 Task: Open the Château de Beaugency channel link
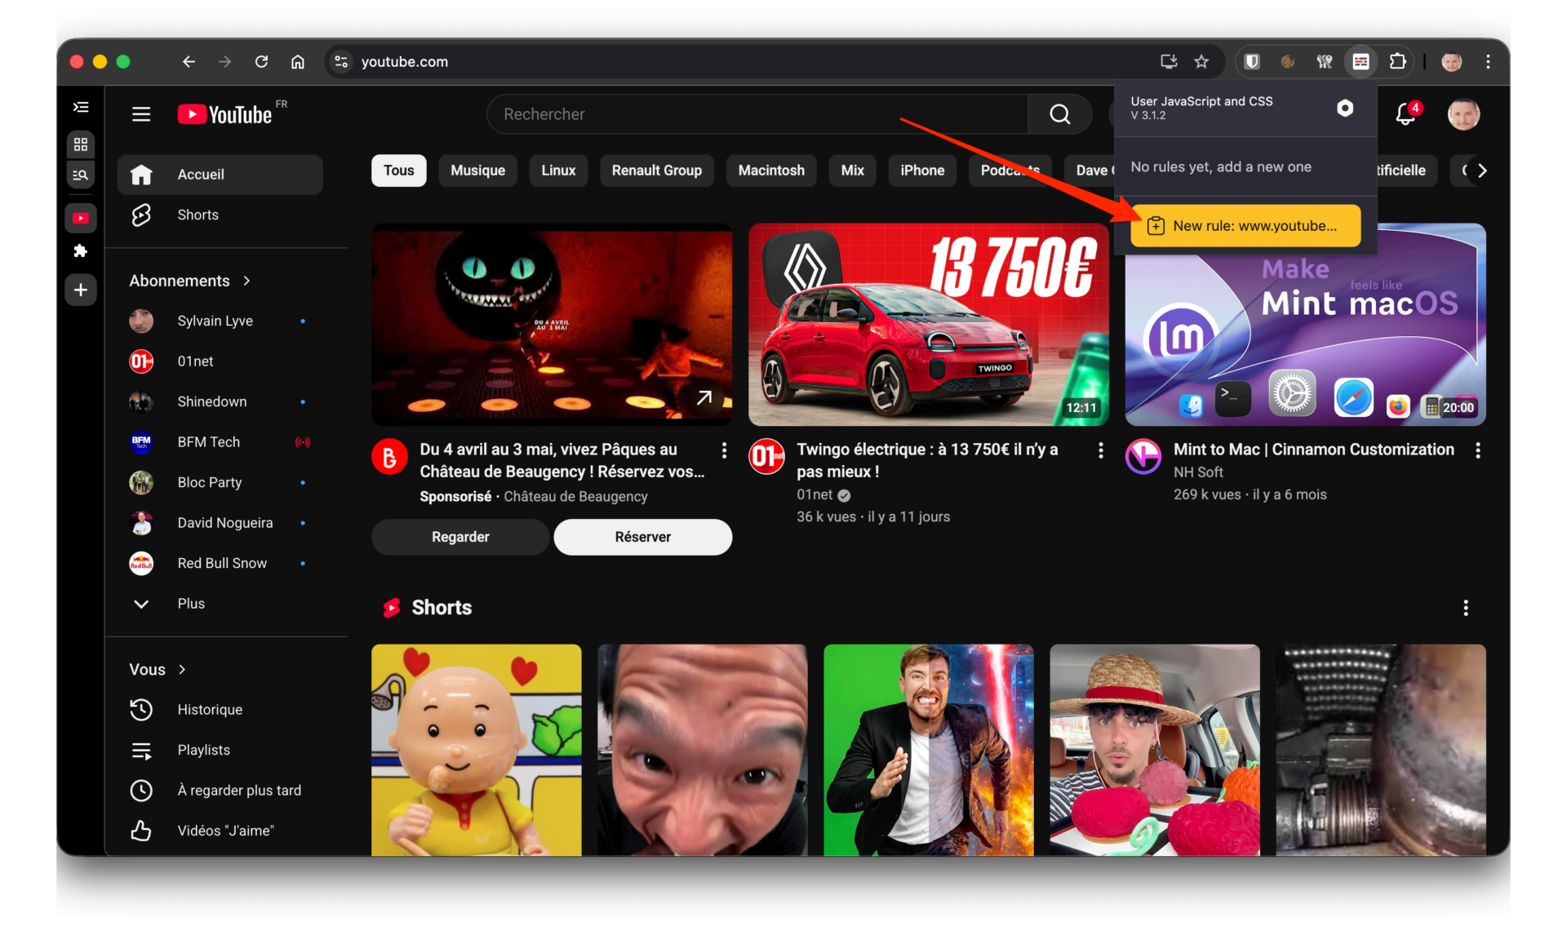(x=575, y=496)
